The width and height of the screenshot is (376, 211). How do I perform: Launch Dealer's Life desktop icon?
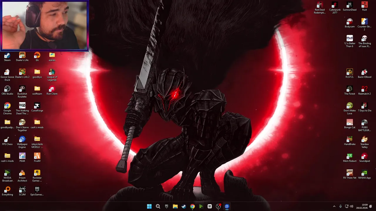pyautogui.click(x=22, y=57)
